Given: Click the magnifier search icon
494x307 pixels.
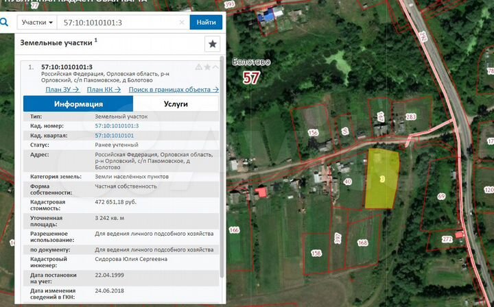Looking at the screenshot, I should coord(5,22).
